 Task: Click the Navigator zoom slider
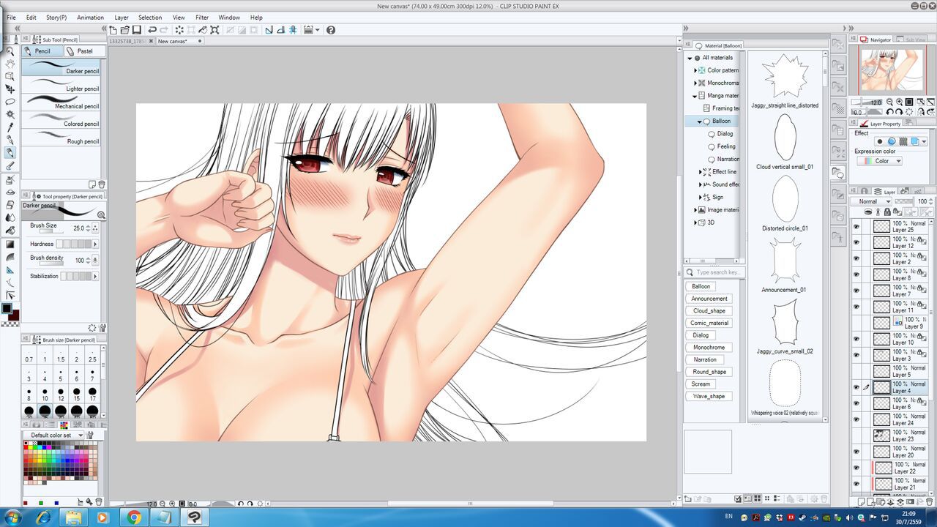pos(866,102)
